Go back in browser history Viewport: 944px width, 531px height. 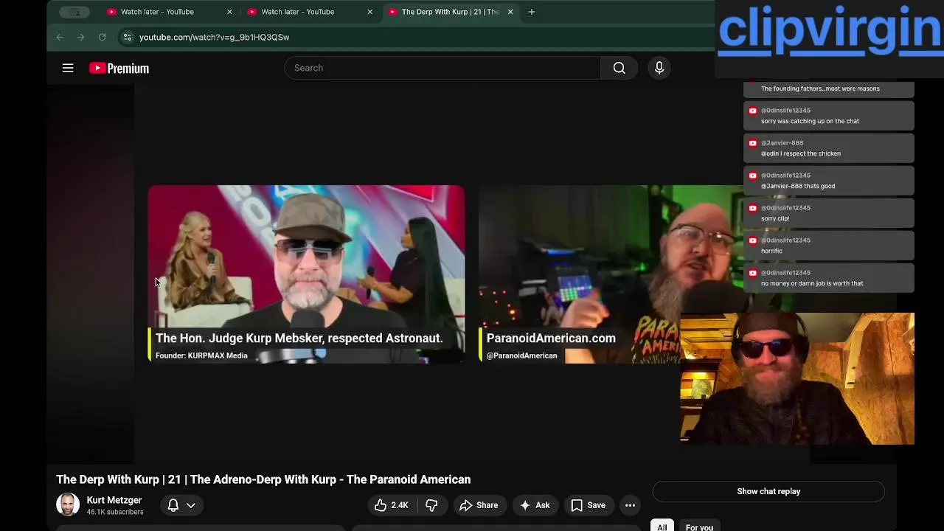pyautogui.click(x=60, y=37)
